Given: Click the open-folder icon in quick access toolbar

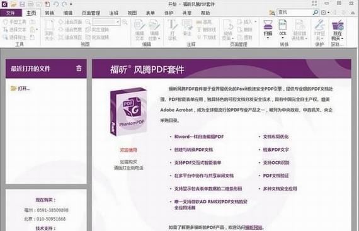Looking at the screenshot, I should (x=14, y=4).
